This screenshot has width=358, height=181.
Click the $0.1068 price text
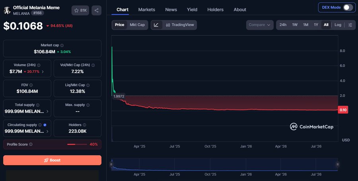(x=23, y=26)
